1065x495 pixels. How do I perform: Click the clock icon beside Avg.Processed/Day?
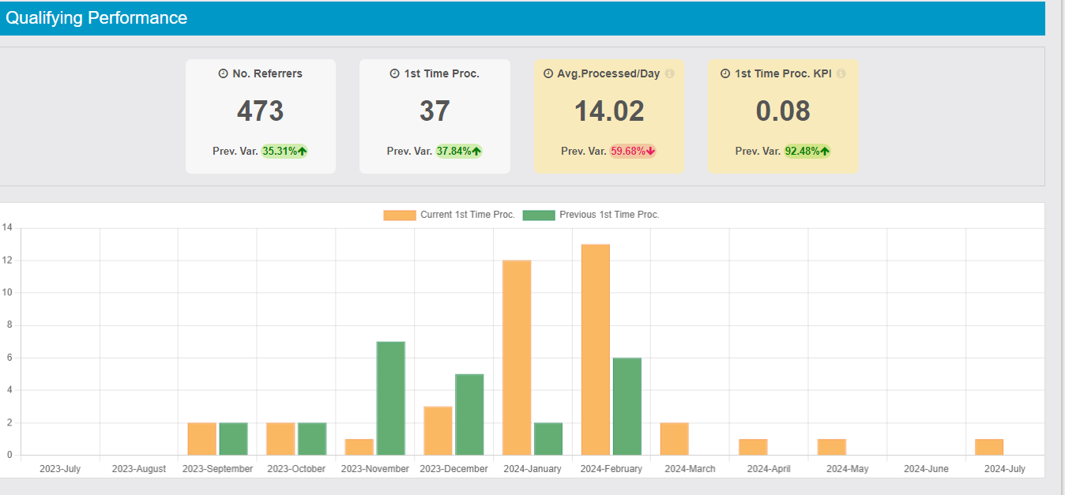point(548,73)
